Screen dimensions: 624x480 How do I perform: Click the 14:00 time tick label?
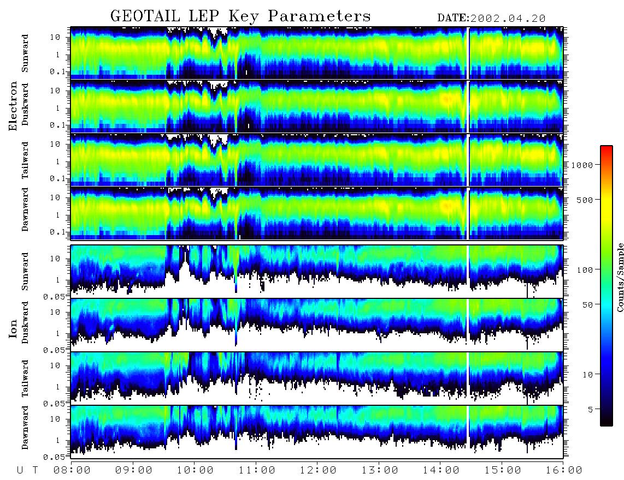click(441, 470)
